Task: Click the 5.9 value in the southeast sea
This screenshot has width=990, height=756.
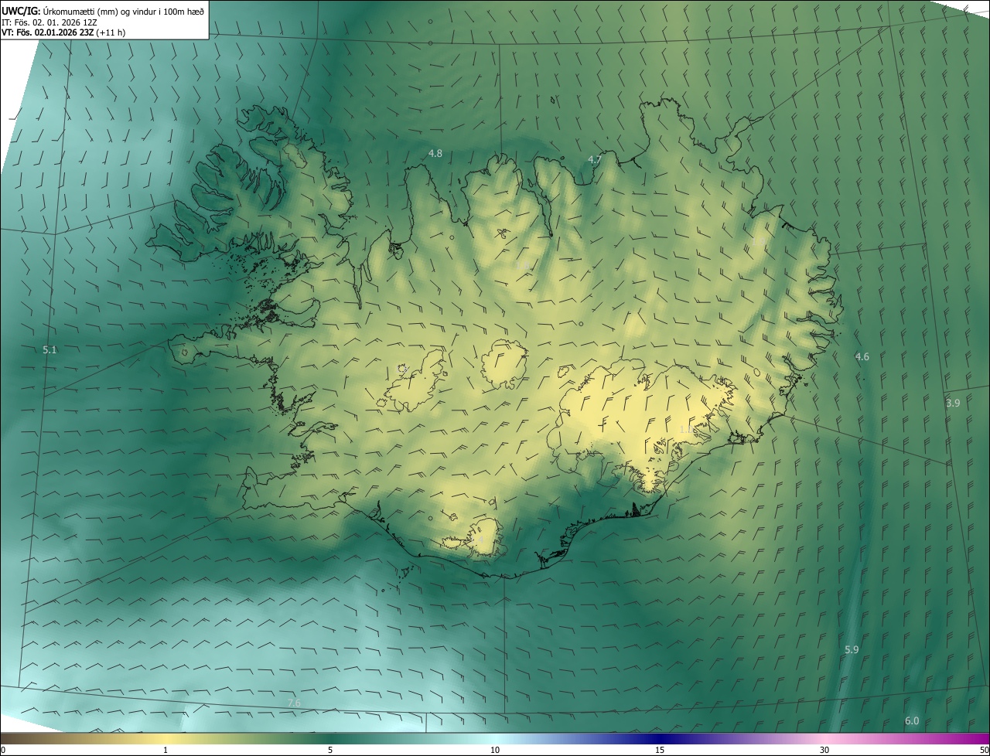Action: 852,650
